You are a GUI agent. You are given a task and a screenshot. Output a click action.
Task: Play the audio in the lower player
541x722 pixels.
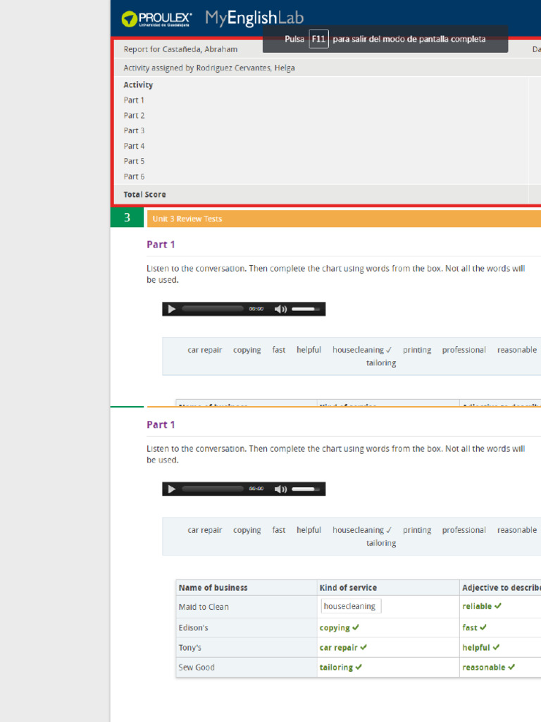[x=172, y=489]
